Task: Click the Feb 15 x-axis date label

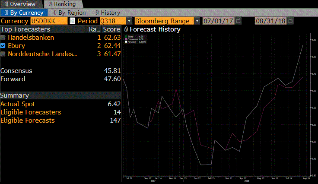Action: click(211, 178)
